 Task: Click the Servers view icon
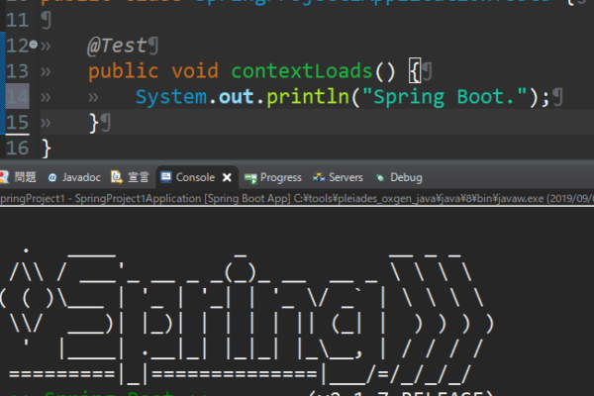point(319,177)
